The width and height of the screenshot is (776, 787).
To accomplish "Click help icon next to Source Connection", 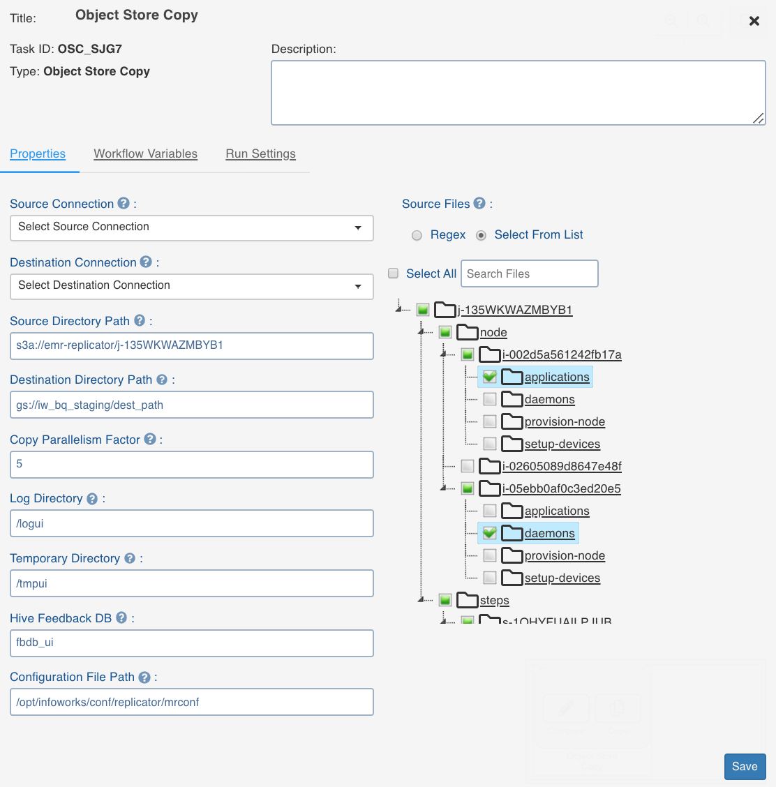I will [124, 203].
